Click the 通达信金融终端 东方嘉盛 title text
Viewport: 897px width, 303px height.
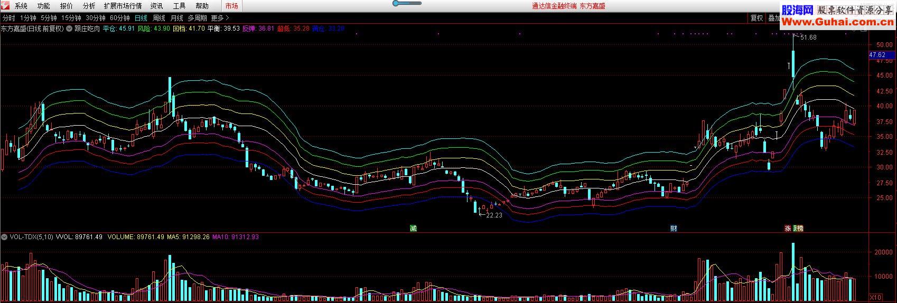[x=568, y=6]
